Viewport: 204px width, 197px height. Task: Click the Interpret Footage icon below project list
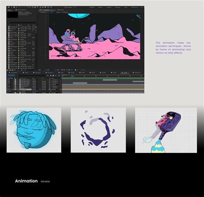click(8, 70)
